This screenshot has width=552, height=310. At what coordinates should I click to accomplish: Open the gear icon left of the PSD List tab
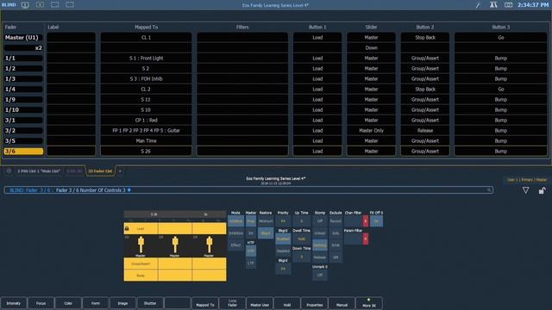(x=9, y=170)
